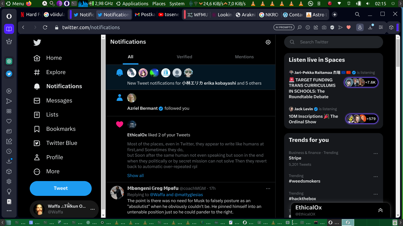Open browser profile account icon
This screenshot has width=403, height=226.
coord(360,27)
